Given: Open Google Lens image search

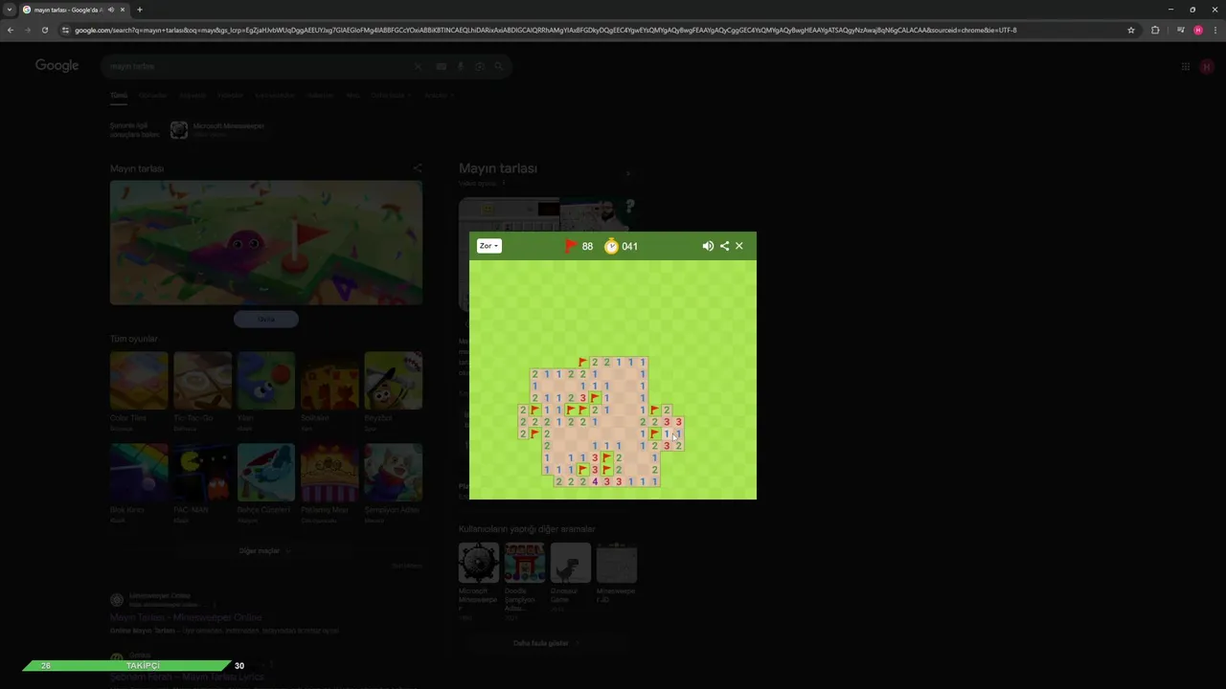Looking at the screenshot, I should tap(480, 66).
